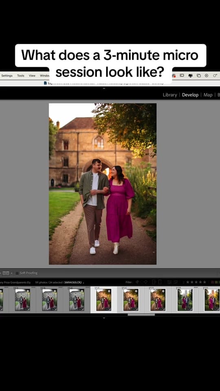Collapse the filmstrip with the bottom arrow

[x=104, y=318]
